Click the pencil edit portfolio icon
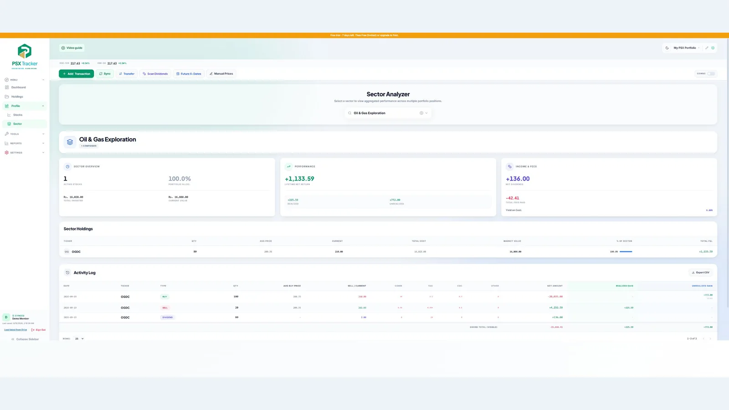Screen dimensions: 729x410 (707, 48)
